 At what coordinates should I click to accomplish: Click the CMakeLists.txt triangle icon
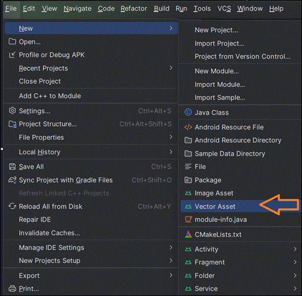(x=188, y=234)
